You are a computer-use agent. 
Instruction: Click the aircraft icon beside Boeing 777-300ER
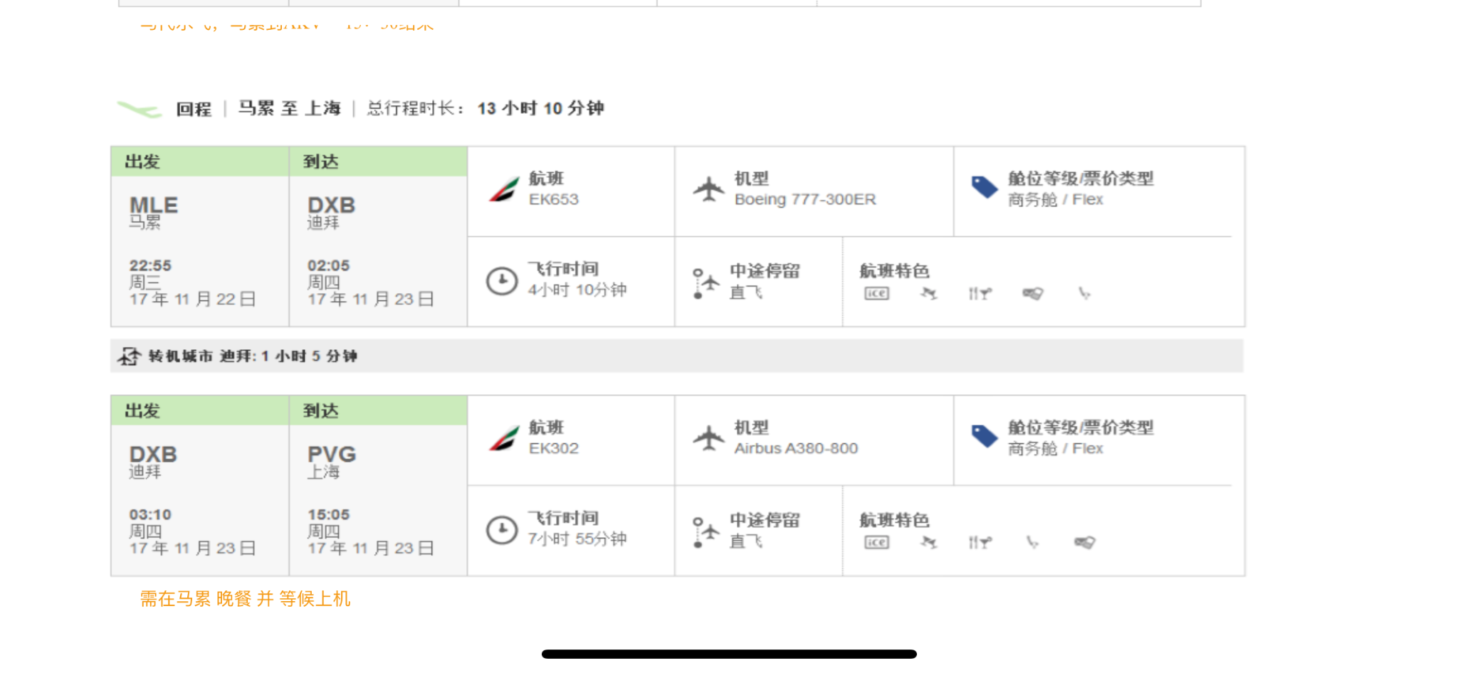[708, 189]
